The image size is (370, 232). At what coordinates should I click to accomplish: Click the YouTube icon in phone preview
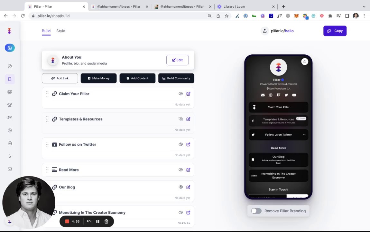point(294,95)
